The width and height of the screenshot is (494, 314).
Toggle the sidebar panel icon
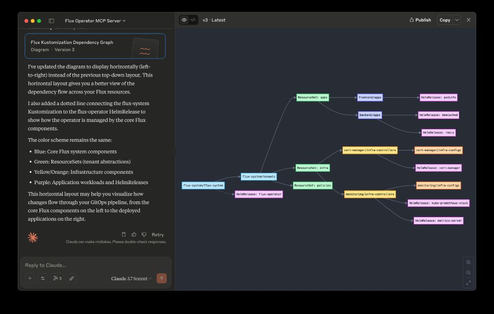[51, 21]
